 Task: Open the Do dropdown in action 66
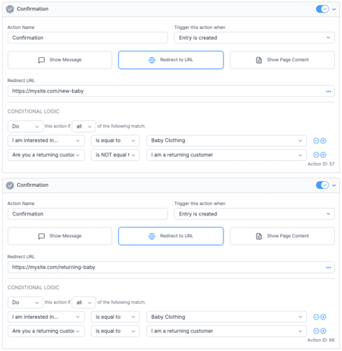pos(25,303)
